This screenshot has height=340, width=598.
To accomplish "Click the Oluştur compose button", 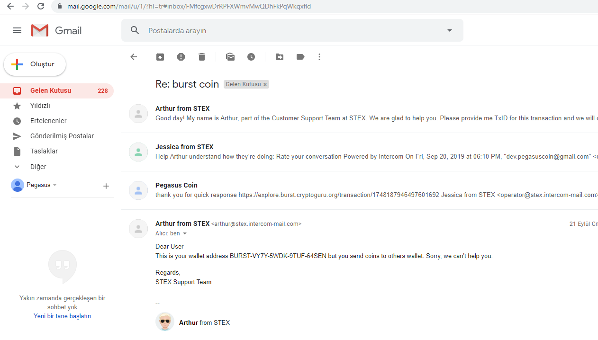I will [35, 64].
